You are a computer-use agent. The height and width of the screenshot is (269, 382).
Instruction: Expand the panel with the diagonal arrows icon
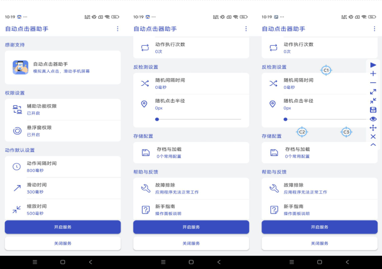pyautogui.click(x=374, y=91)
